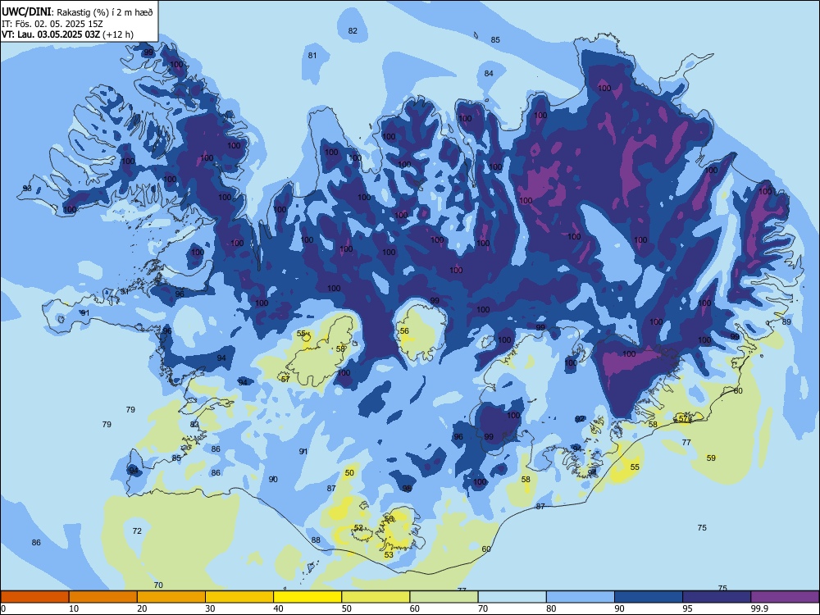Click the 40 legend scale label

[278, 608]
